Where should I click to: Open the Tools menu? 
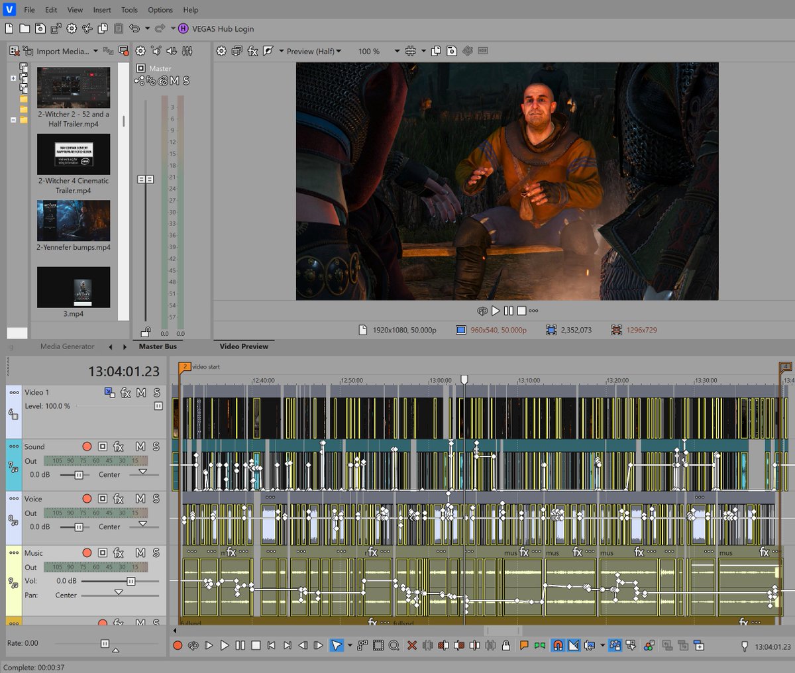(129, 10)
